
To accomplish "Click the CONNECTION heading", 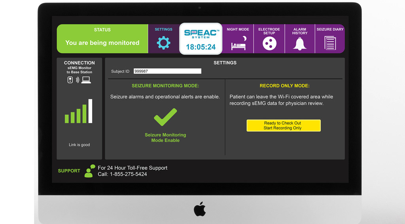I will point(79,63).
